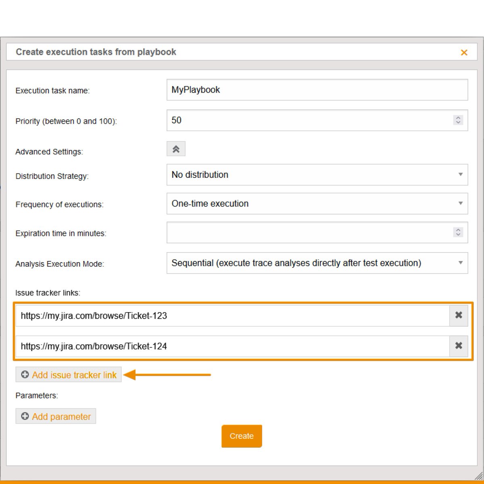
Task: Click the Priority (between 0 and 100) label
Action: click(x=66, y=121)
